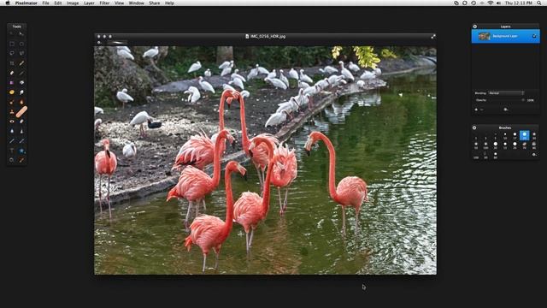The width and height of the screenshot is (547, 308).
Task: Select the Crop tool
Action: click(12, 63)
